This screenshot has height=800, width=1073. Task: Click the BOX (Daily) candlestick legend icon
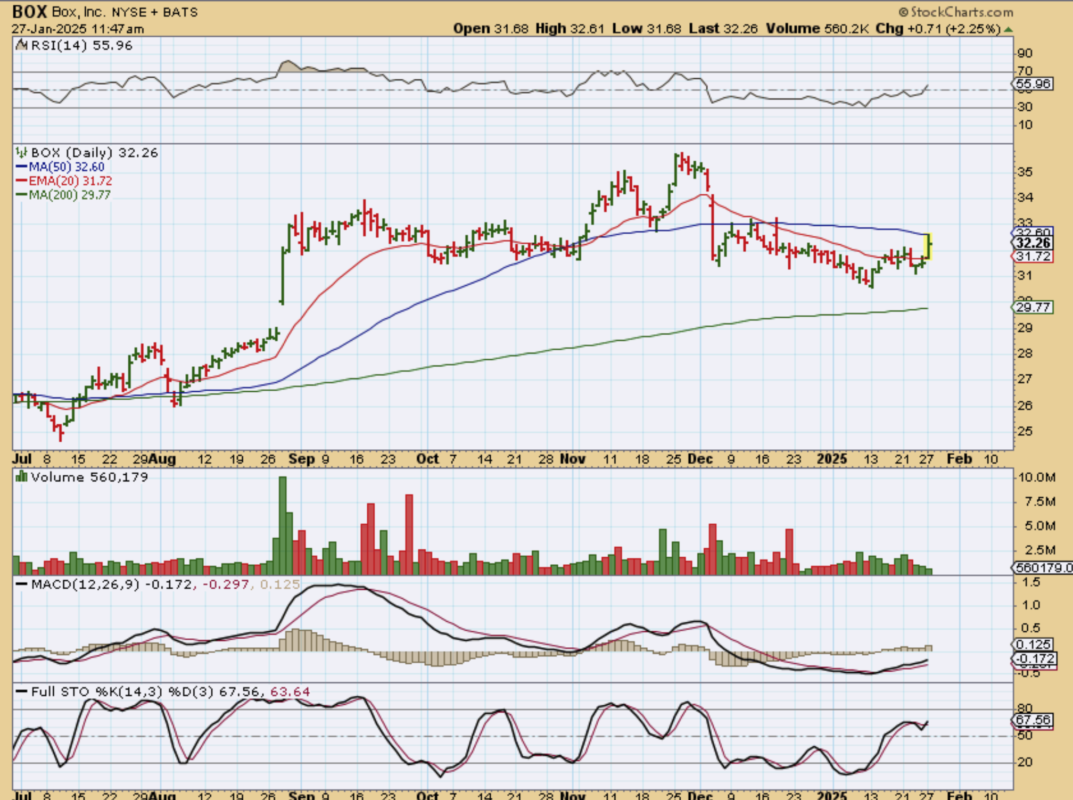click(x=21, y=153)
